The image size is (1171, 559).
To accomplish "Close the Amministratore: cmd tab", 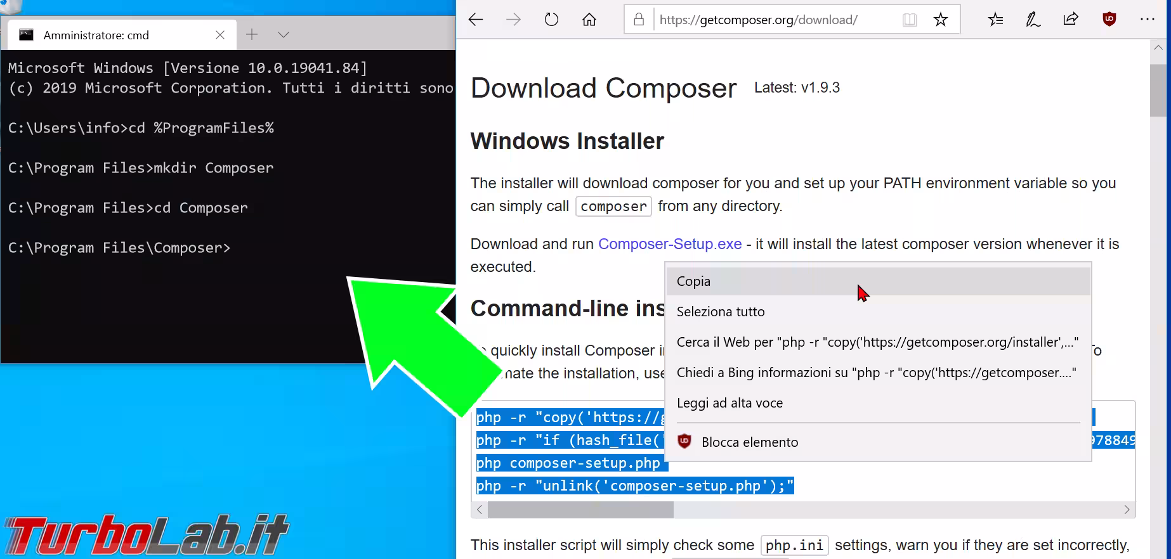I will coord(220,35).
